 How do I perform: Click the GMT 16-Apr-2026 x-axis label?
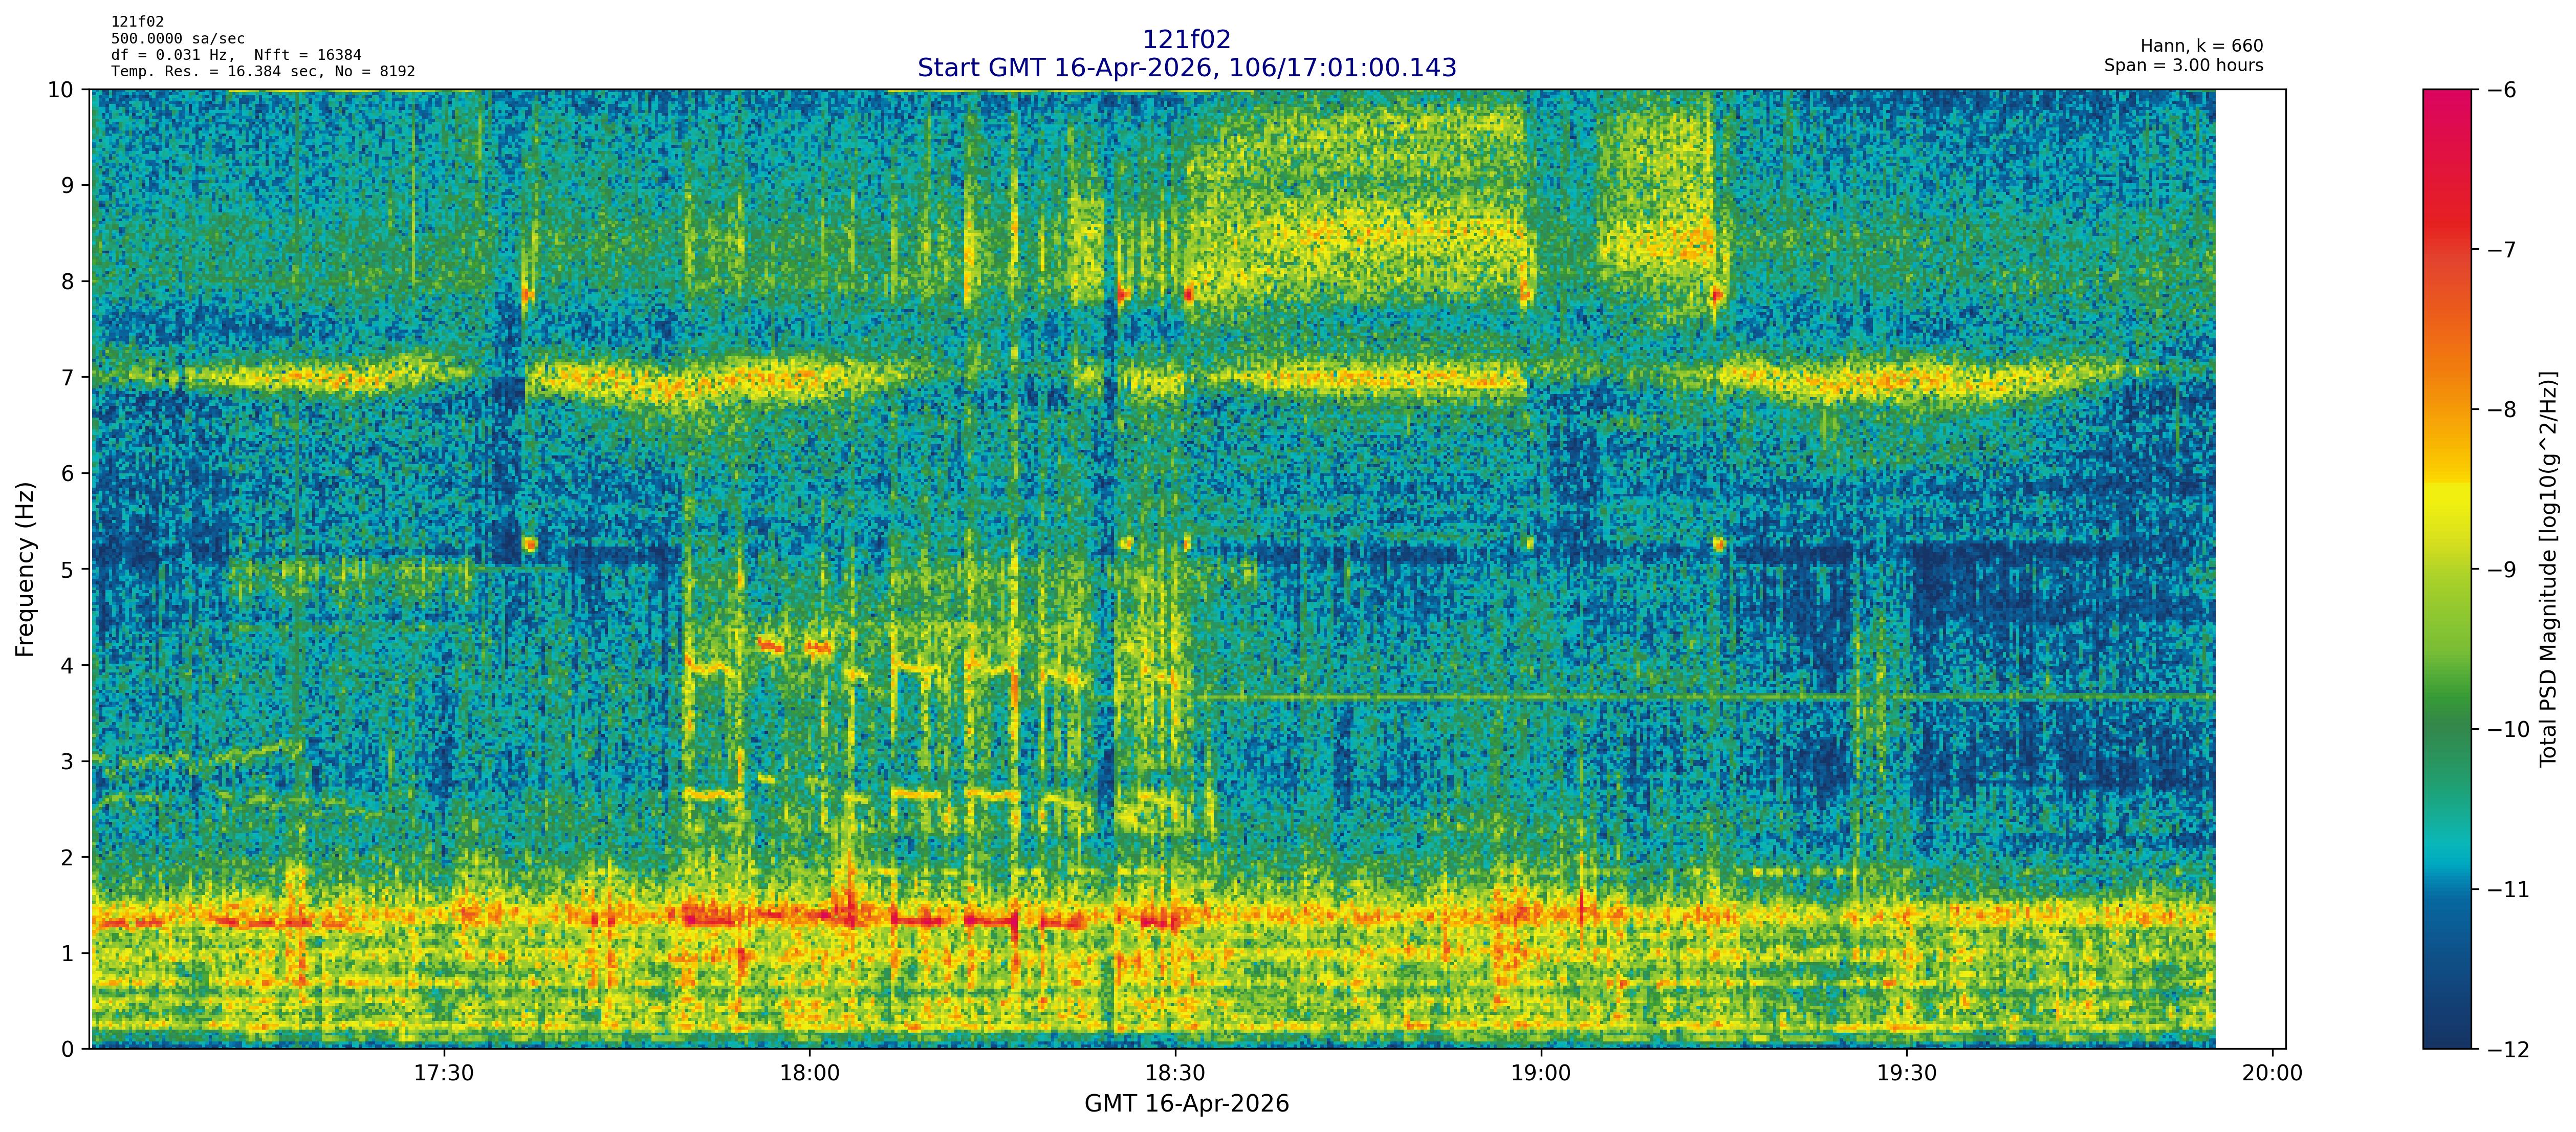[1186, 1104]
